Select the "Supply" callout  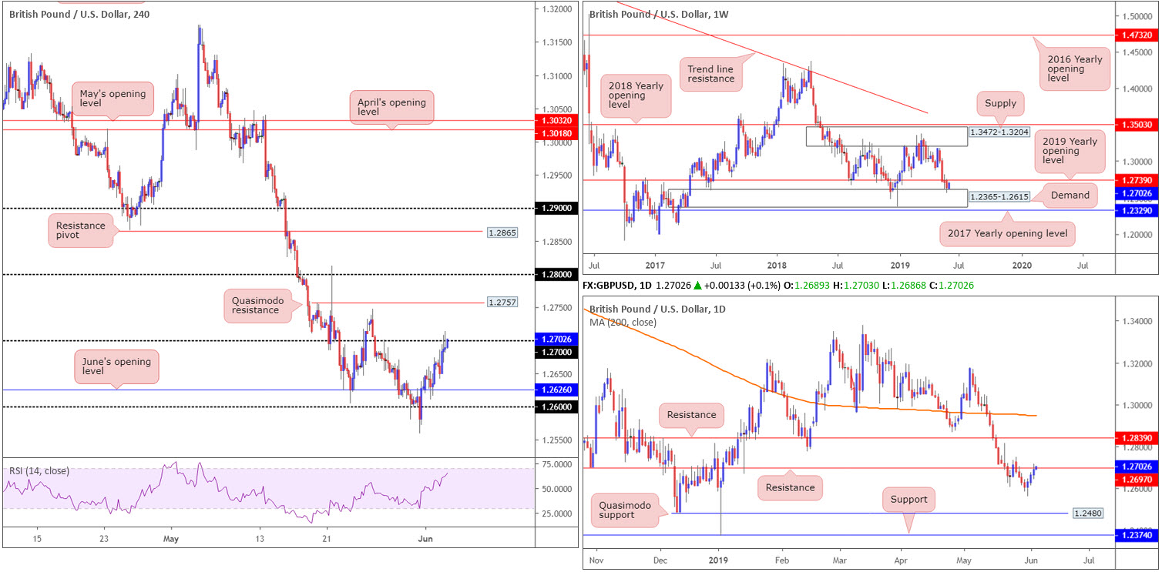(x=999, y=102)
